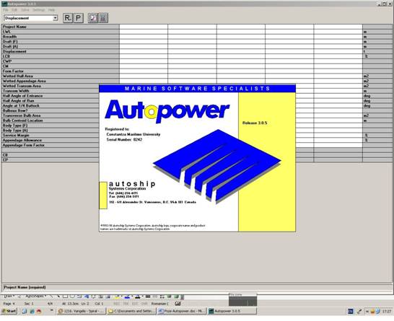Open the Vangelis - Spiral taskbar item
Image resolution: width=394 pixels, height=321 pixels.
click(82, 311)
